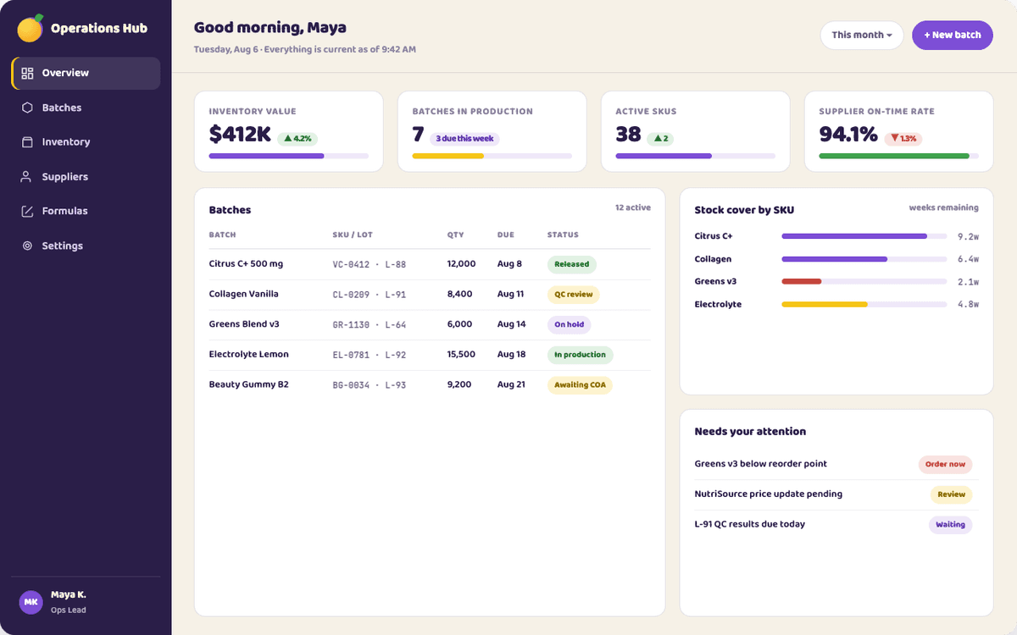The image size is (1017, 635).
Task: Click the Citrus C+ stock cover bar
Action: tap(864, 236)
